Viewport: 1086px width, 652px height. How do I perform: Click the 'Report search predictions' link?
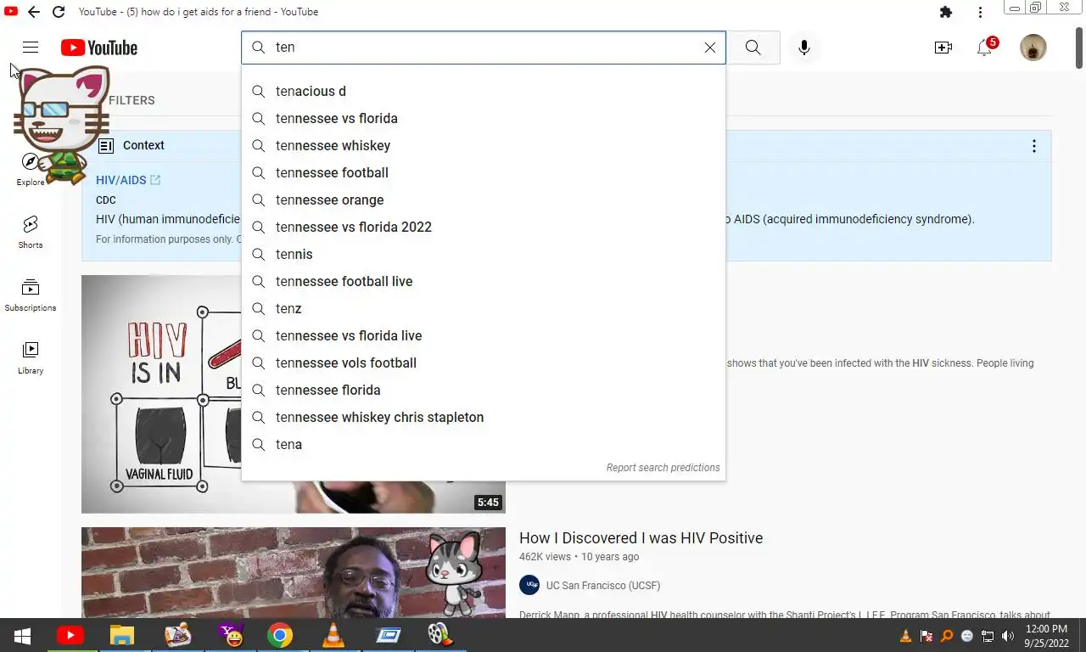[663, 468]
